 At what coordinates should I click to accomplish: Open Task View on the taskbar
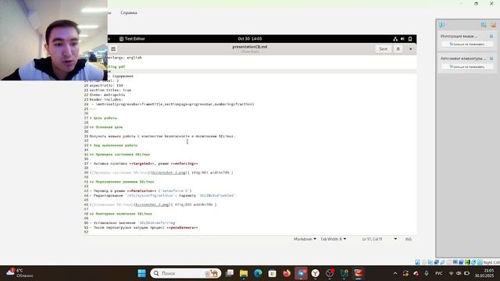click(229, 273)
